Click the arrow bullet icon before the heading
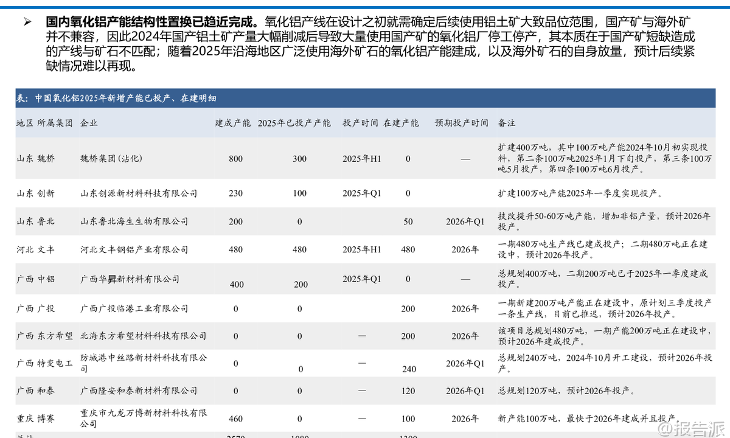 click(27, 21)
